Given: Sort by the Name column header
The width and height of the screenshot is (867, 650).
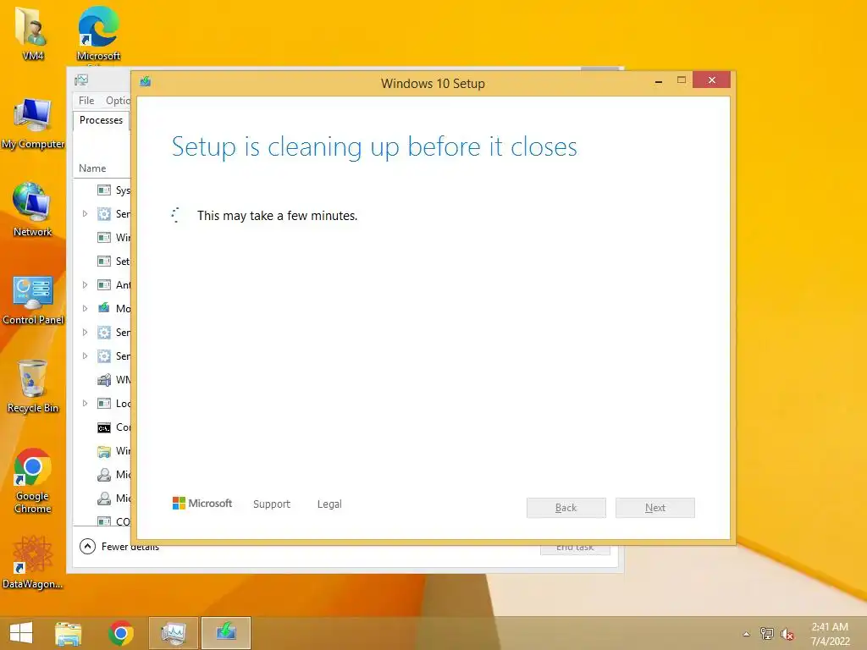Looking at the screenshot, I should tap(92, 168).
